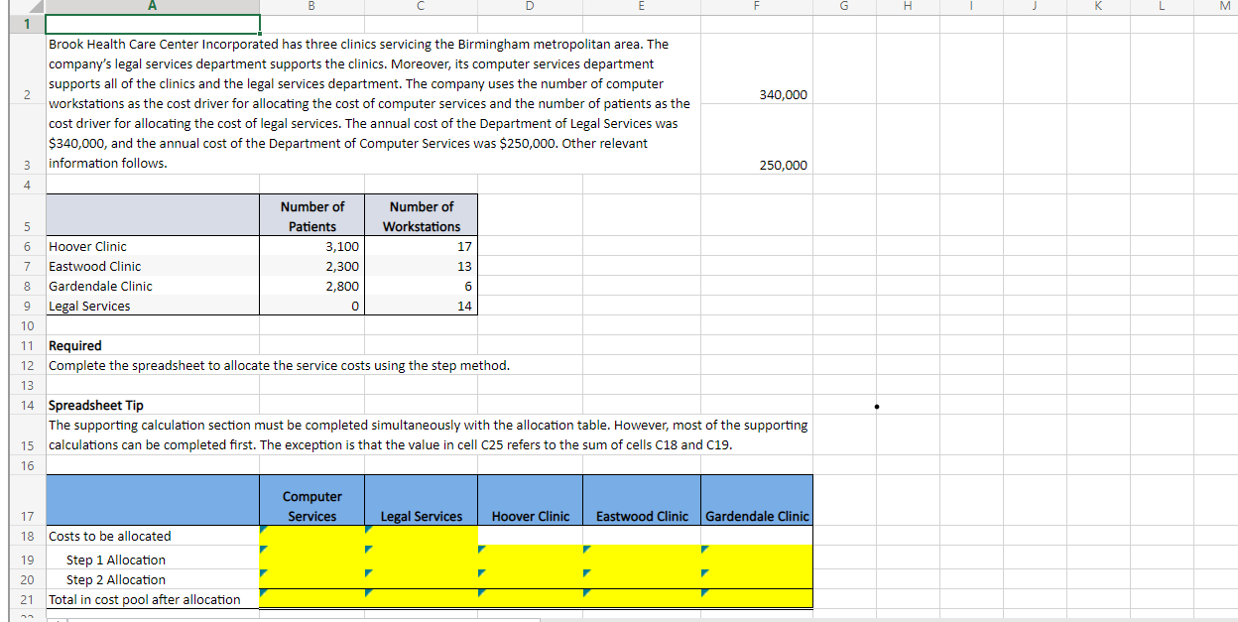
Task: Click active cell A1
Action: coord(153,23)
